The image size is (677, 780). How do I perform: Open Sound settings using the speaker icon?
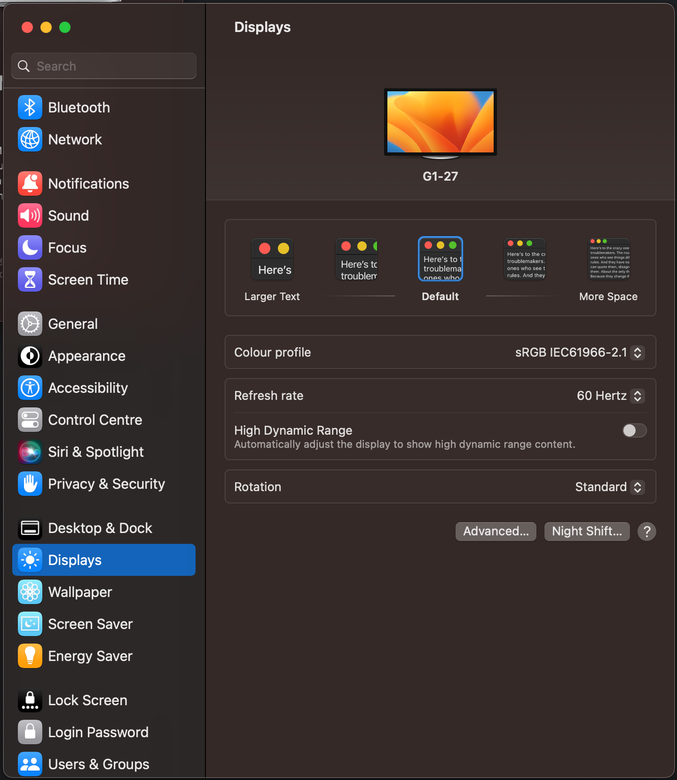(x=30, y=215)
